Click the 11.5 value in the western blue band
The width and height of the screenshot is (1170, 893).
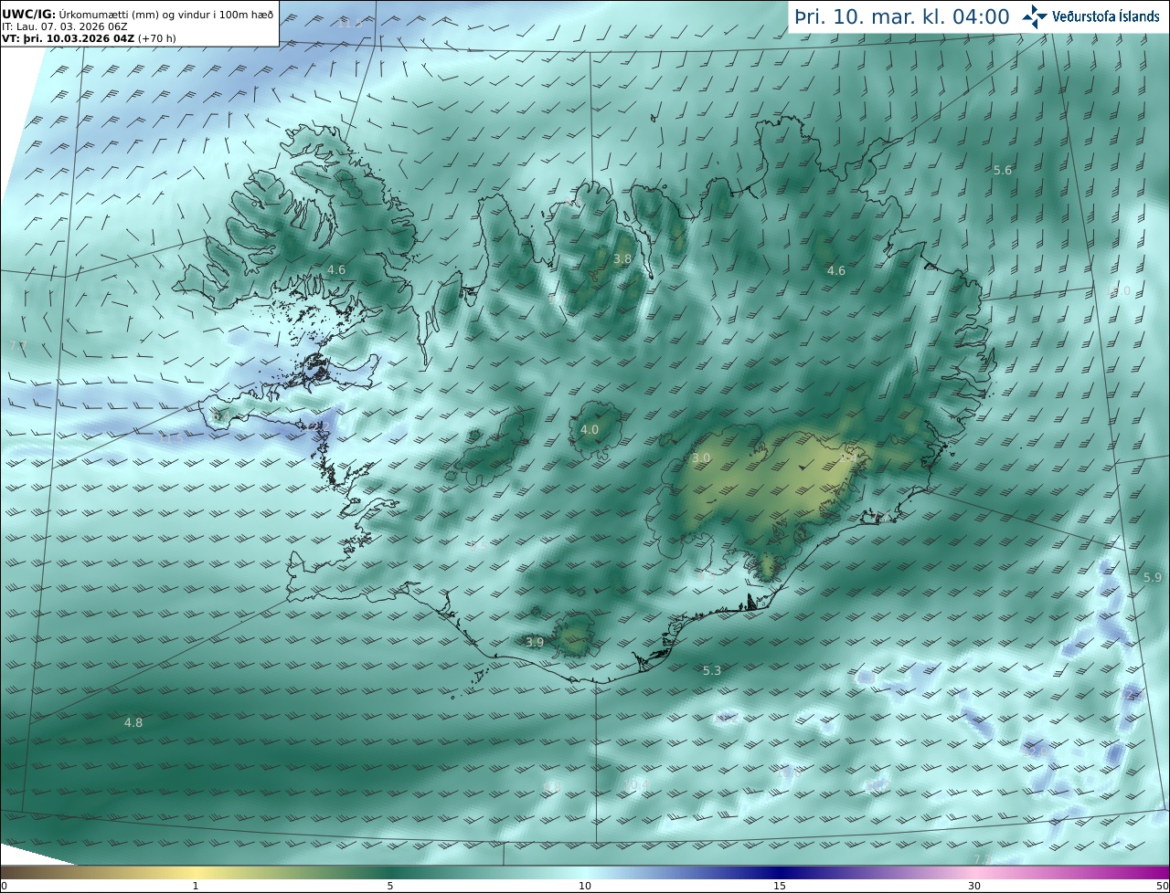click(171, 440)
